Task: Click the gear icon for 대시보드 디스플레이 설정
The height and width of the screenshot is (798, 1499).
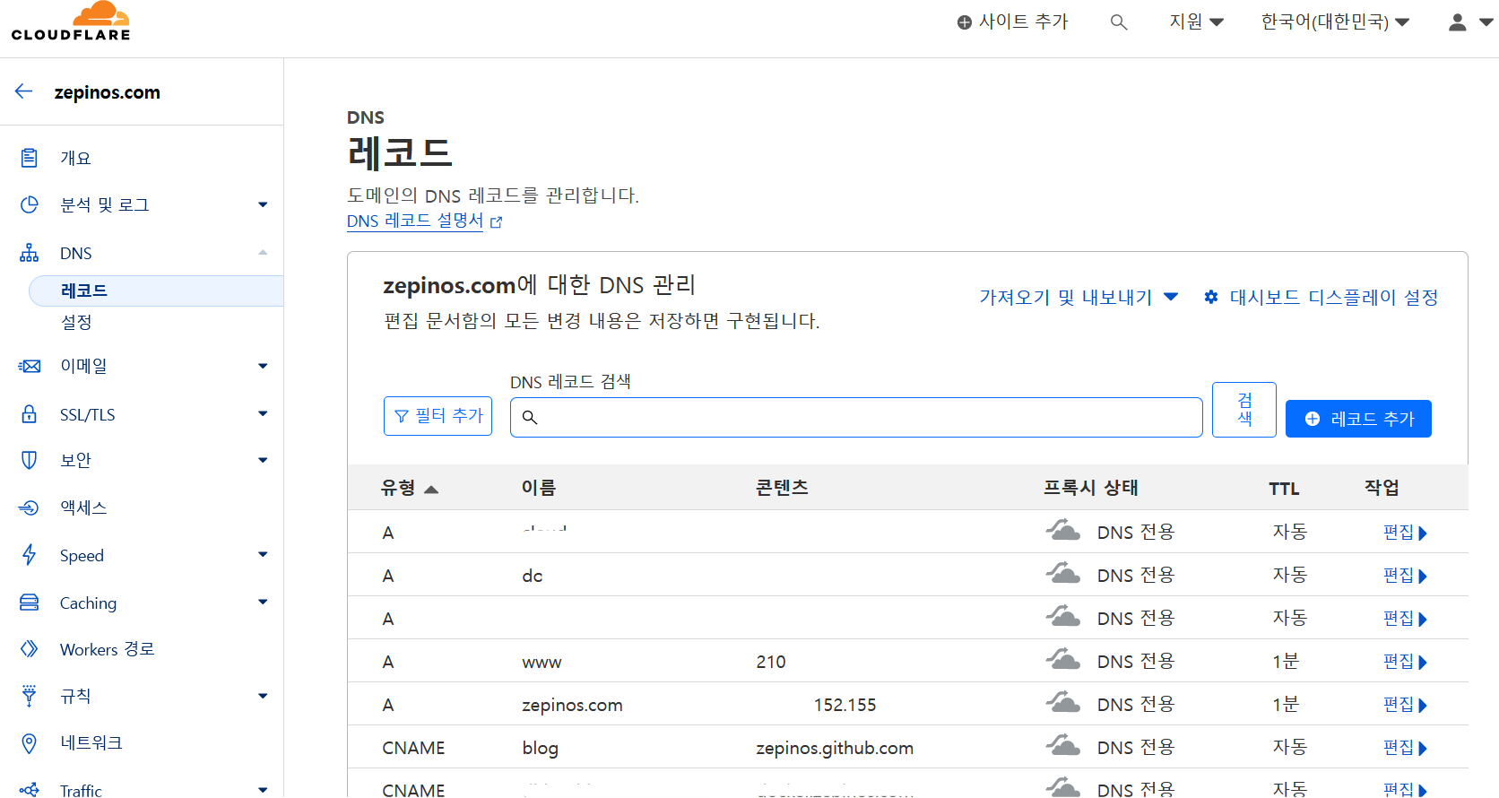Action: [x=1211, y=297]
